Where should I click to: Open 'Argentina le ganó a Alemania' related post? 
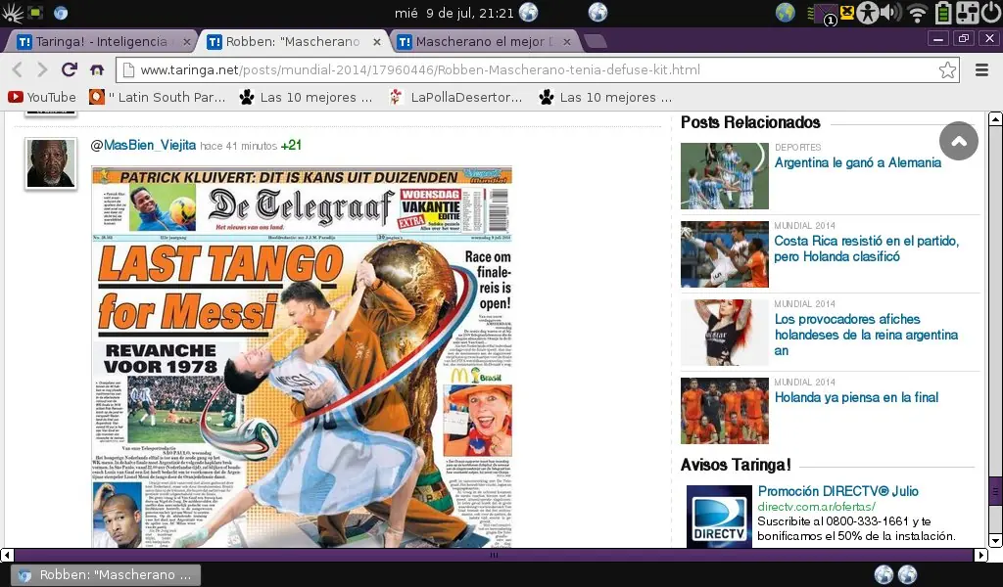pyautogui.click(x=858, y=162)
